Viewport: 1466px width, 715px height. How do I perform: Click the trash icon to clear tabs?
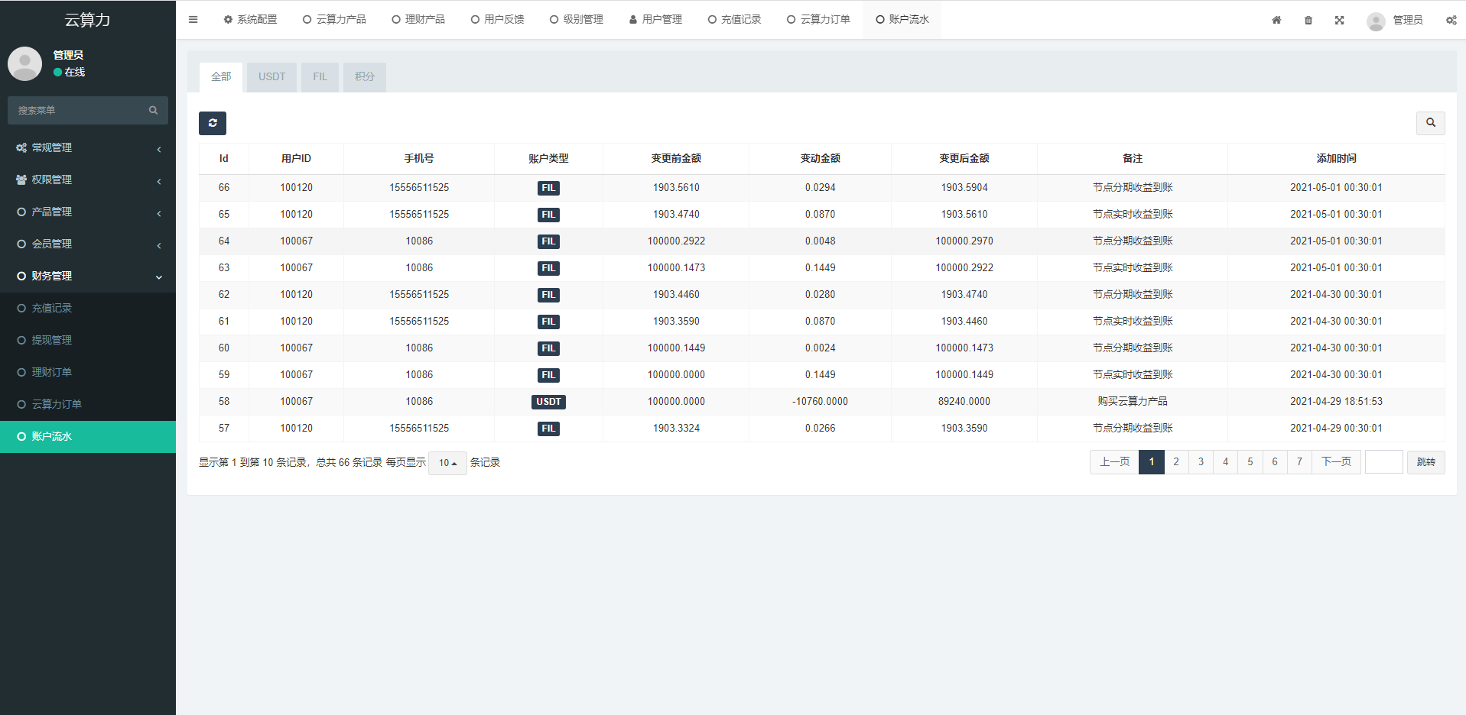pyautogui.click(x=1308, y=20)
